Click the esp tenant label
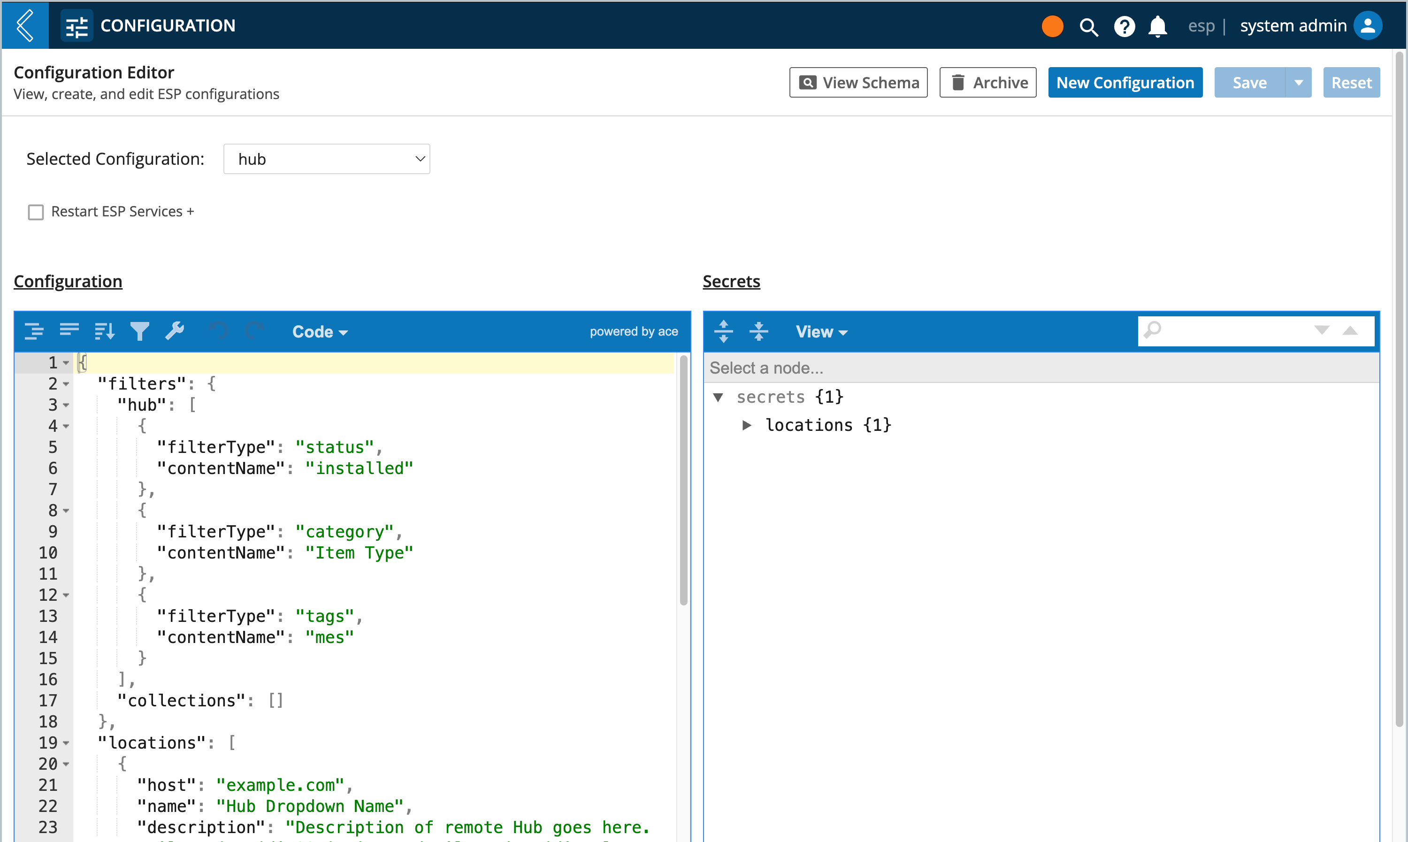The image size is (1408, 842). click(x=1201, y=26)
